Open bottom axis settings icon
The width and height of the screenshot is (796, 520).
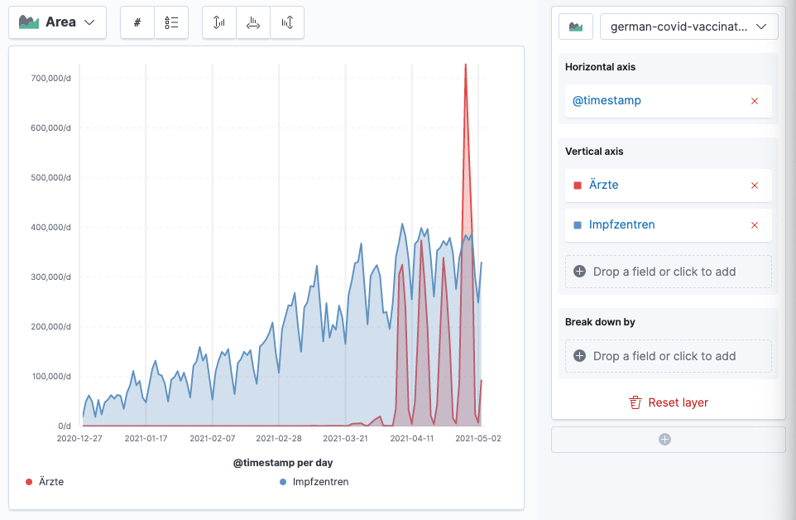(253, 22)
